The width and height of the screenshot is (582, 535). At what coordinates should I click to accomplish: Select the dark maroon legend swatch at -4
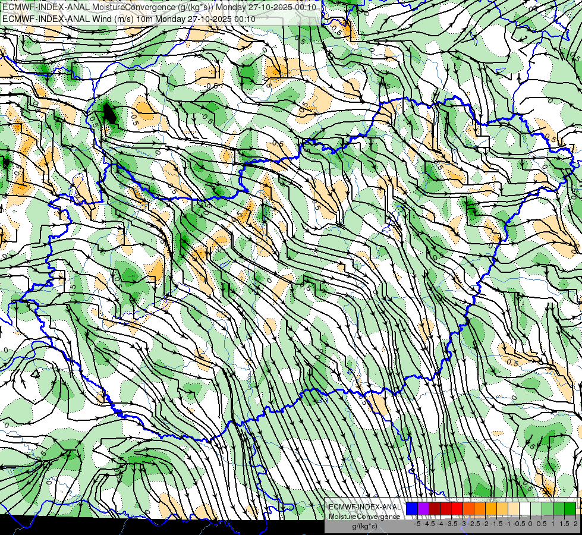pyautogui.click(x=435, y=509)
